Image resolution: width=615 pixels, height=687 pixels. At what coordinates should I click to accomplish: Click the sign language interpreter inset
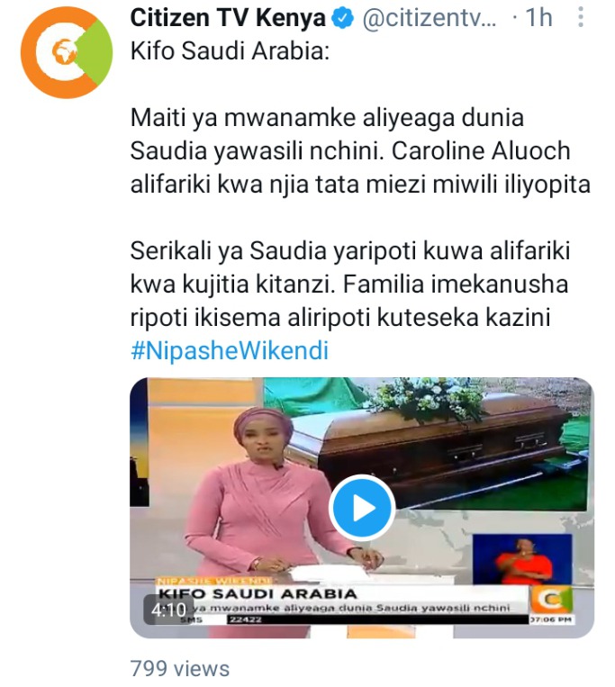tap(522, 559)
